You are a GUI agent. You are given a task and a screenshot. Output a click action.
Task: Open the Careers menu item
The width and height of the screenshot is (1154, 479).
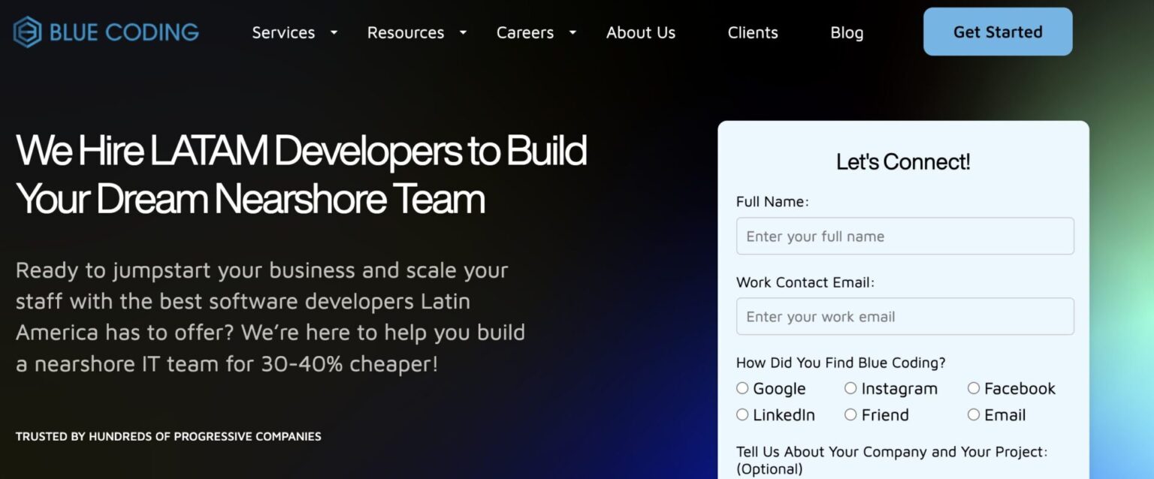524,33
